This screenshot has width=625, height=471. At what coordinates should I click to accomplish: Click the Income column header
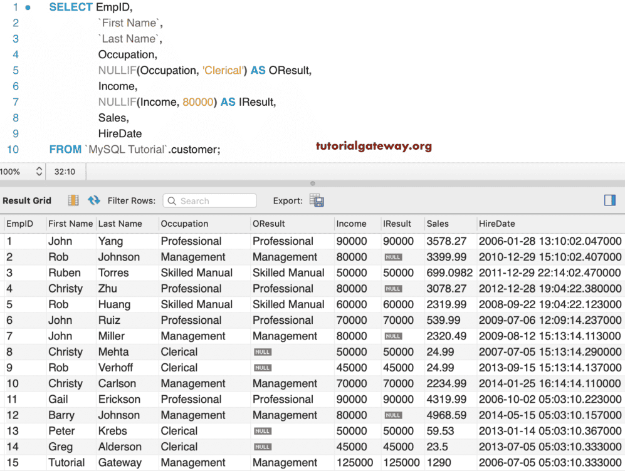click(x=351, y=224)
